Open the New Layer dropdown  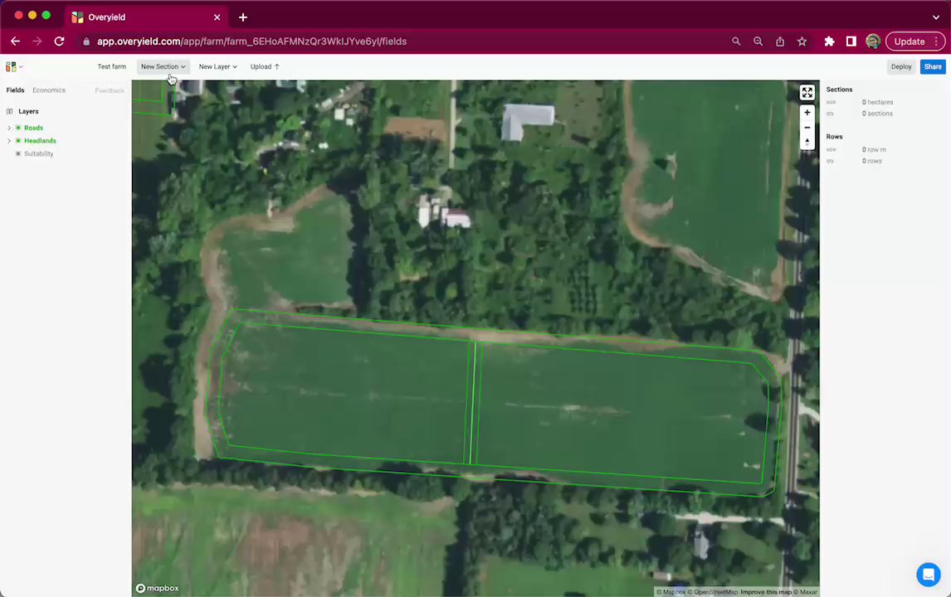(217, 66)
